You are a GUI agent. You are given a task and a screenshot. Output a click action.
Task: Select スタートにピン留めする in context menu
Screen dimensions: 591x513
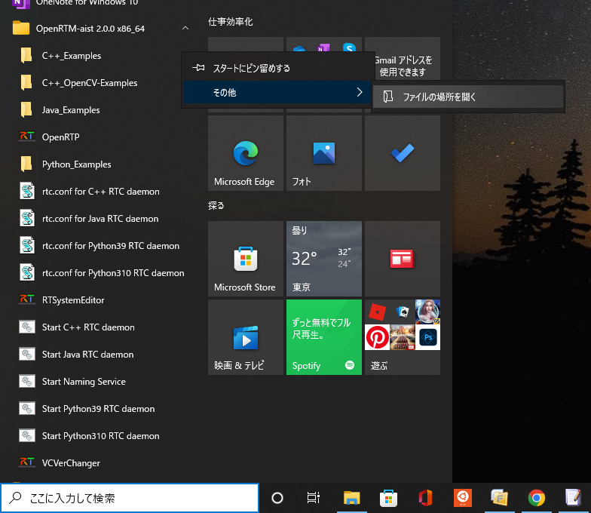coord(278,68)
